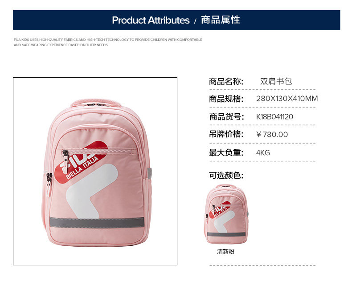352x292 pixels.
Task: Click the gray reflective stripe on backpack
Action: coord(97,222)
